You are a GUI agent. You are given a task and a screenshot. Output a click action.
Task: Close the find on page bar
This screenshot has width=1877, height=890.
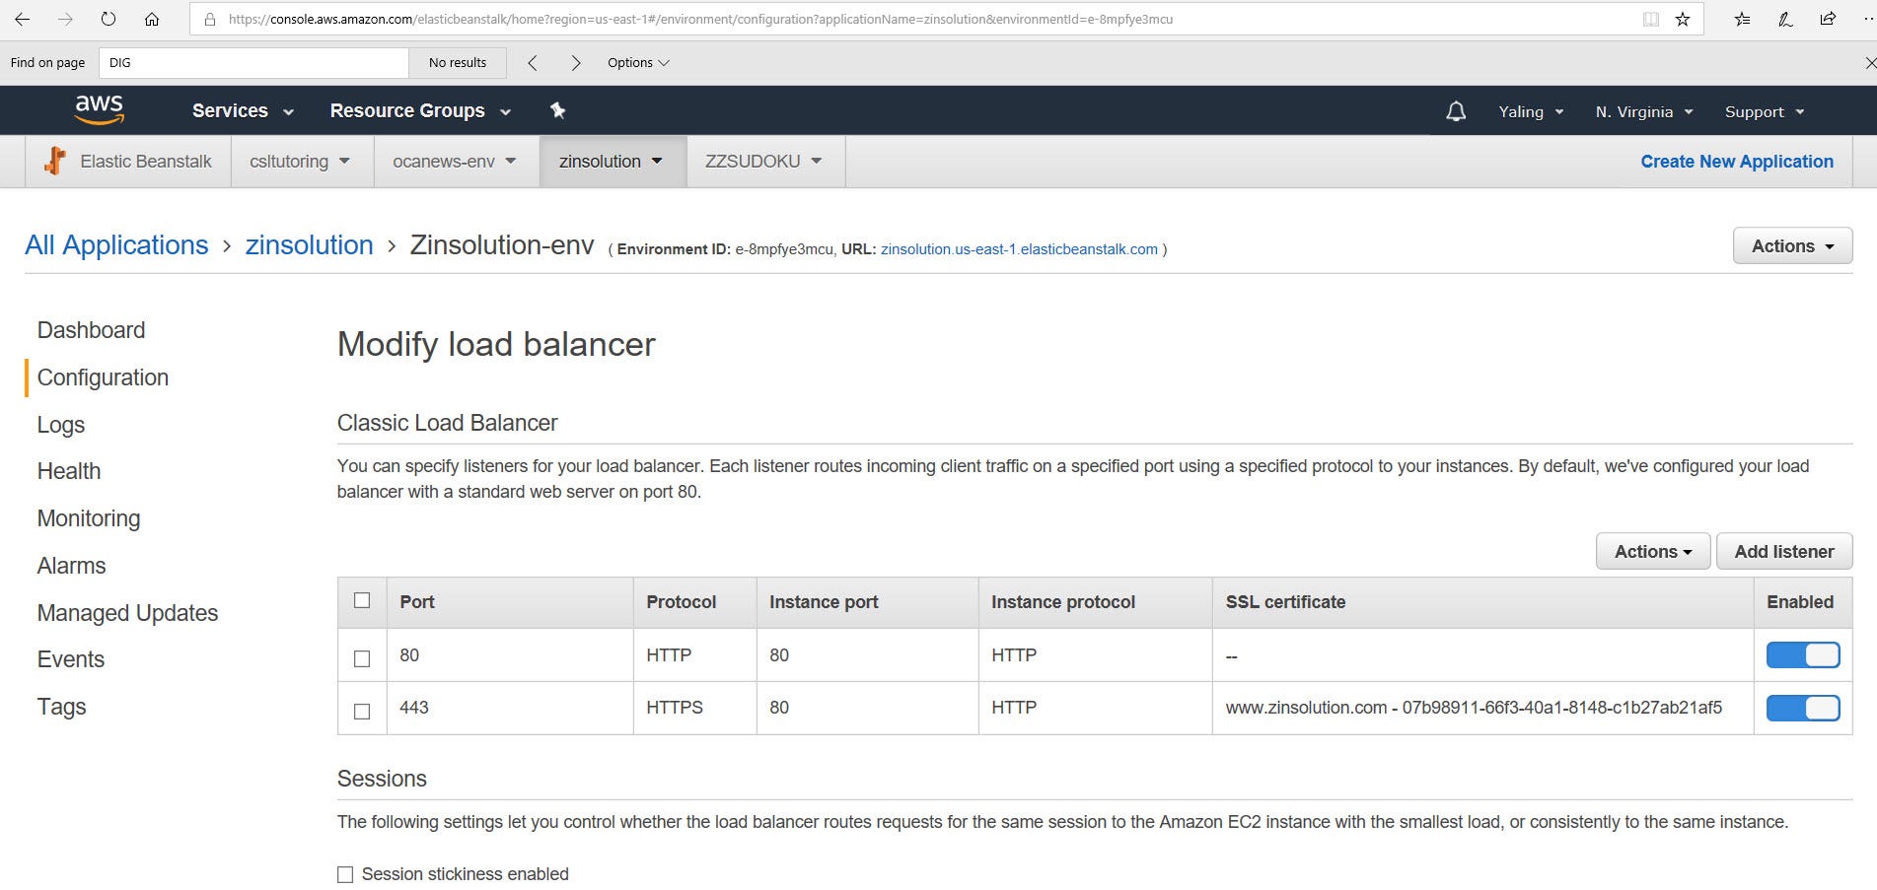pos(1869,63)
